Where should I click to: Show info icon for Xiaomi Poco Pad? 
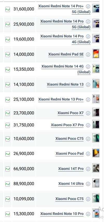tap(88, 154)
